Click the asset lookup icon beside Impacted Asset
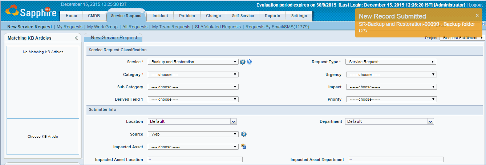Screen dimensions: 486x165 point(244,147)
